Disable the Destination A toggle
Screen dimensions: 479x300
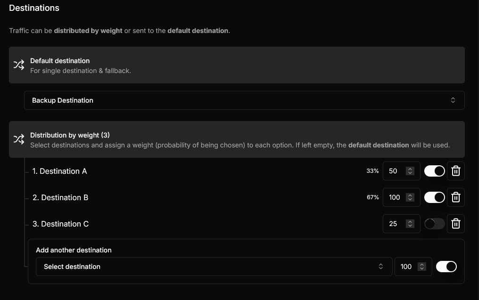(434, 171)
